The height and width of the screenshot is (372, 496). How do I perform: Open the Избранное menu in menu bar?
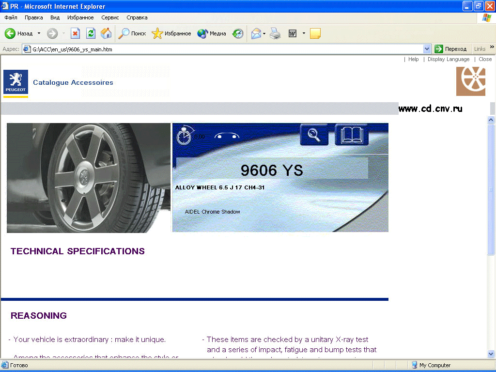coord(80,17)
